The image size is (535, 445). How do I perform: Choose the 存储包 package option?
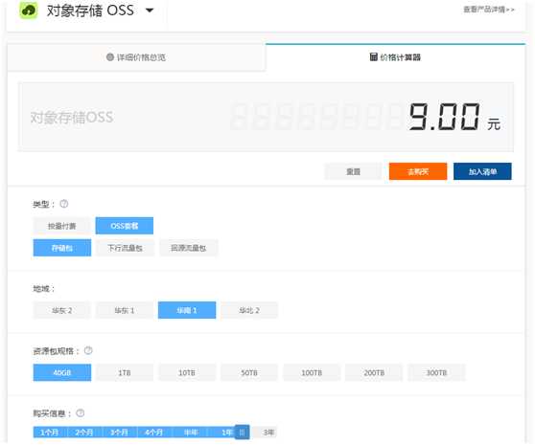click(x=62, y=248)
